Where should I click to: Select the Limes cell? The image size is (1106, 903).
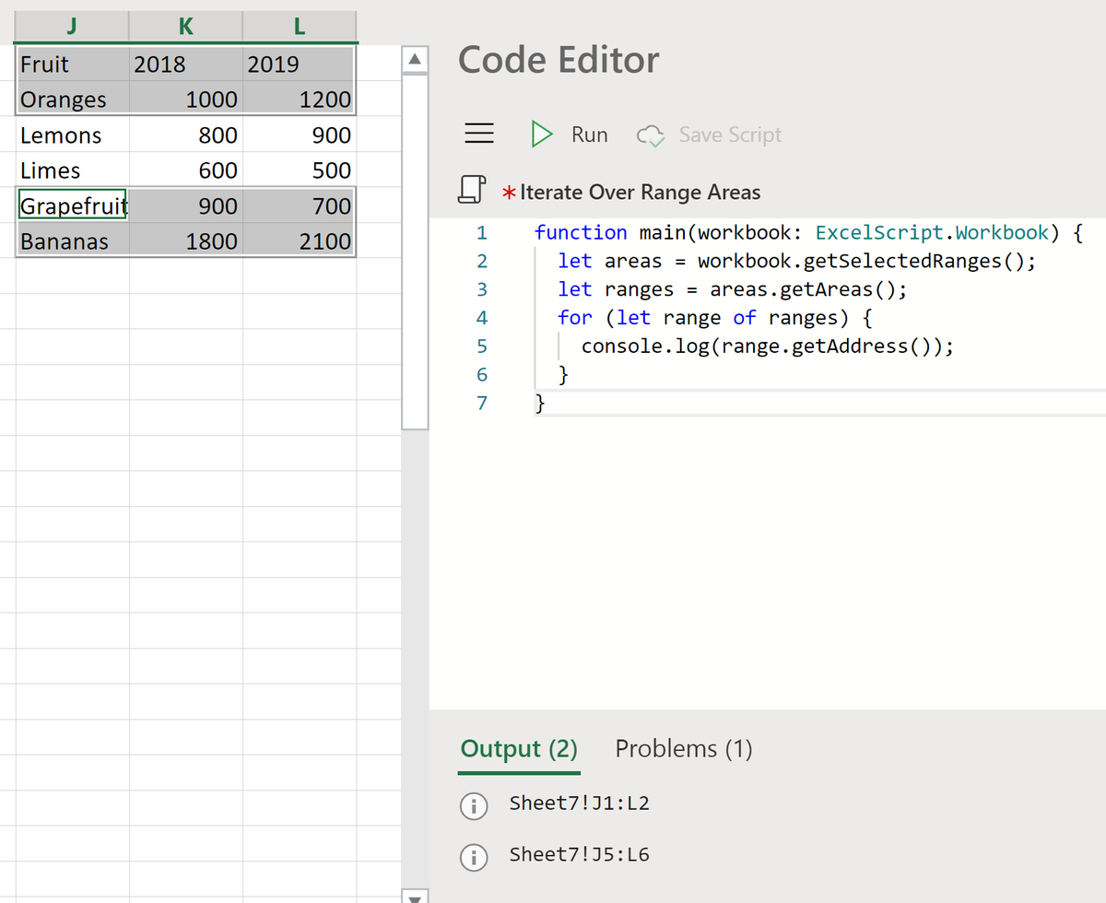(x=72, y=170)
